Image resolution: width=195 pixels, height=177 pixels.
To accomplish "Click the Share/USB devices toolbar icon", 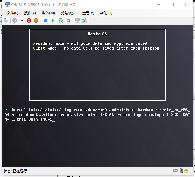I will [x=84, y=20].
